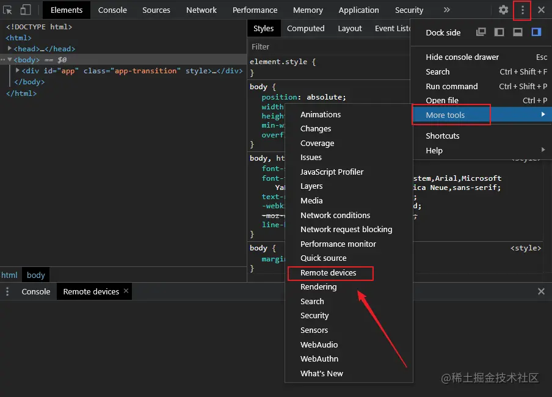Show more DevTools tabs via chevron
The image size is (552, 397).
point(446,10)
